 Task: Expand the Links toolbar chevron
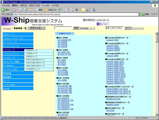pos(157,14)
